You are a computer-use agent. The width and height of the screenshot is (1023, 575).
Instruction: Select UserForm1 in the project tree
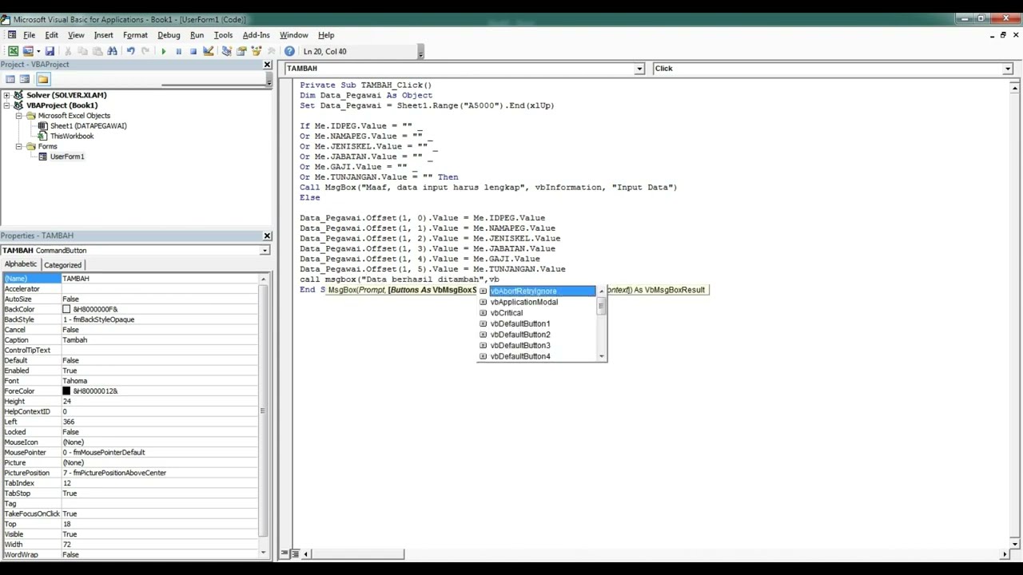(67, 157)
